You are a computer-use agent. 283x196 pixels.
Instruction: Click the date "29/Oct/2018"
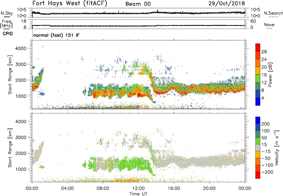tap(227, 3)
